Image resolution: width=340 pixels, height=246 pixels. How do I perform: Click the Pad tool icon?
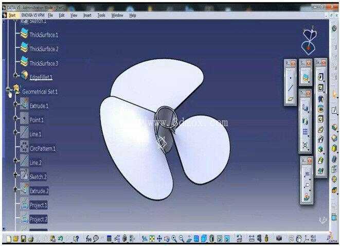(x=320, y=77)
